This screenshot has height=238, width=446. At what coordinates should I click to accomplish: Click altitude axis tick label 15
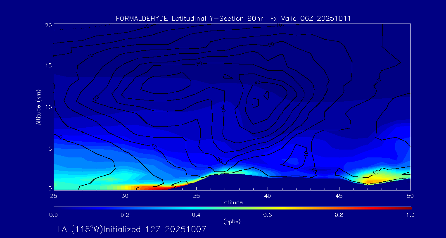[x=48, y=65]
